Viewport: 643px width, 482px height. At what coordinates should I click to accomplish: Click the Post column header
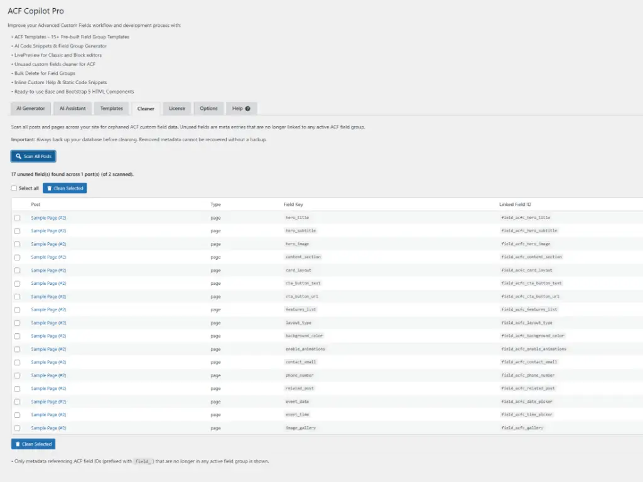(36, 205)
